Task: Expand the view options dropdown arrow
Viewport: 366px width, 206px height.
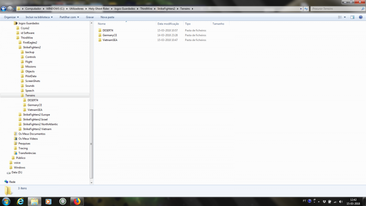Action: click(345, 17)
